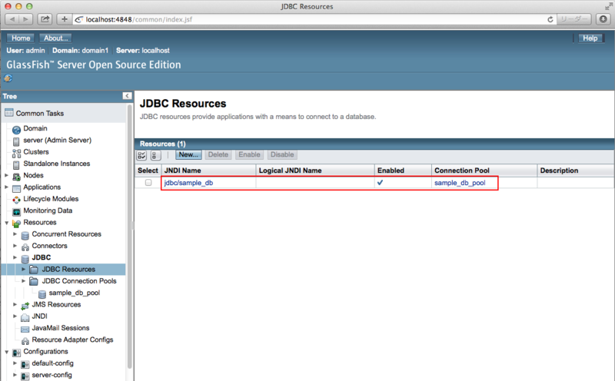Image resolution: width=615 pixels, height=381 pixels.
Task: Sort by JNDI Name column header
Action: point(182,171)
